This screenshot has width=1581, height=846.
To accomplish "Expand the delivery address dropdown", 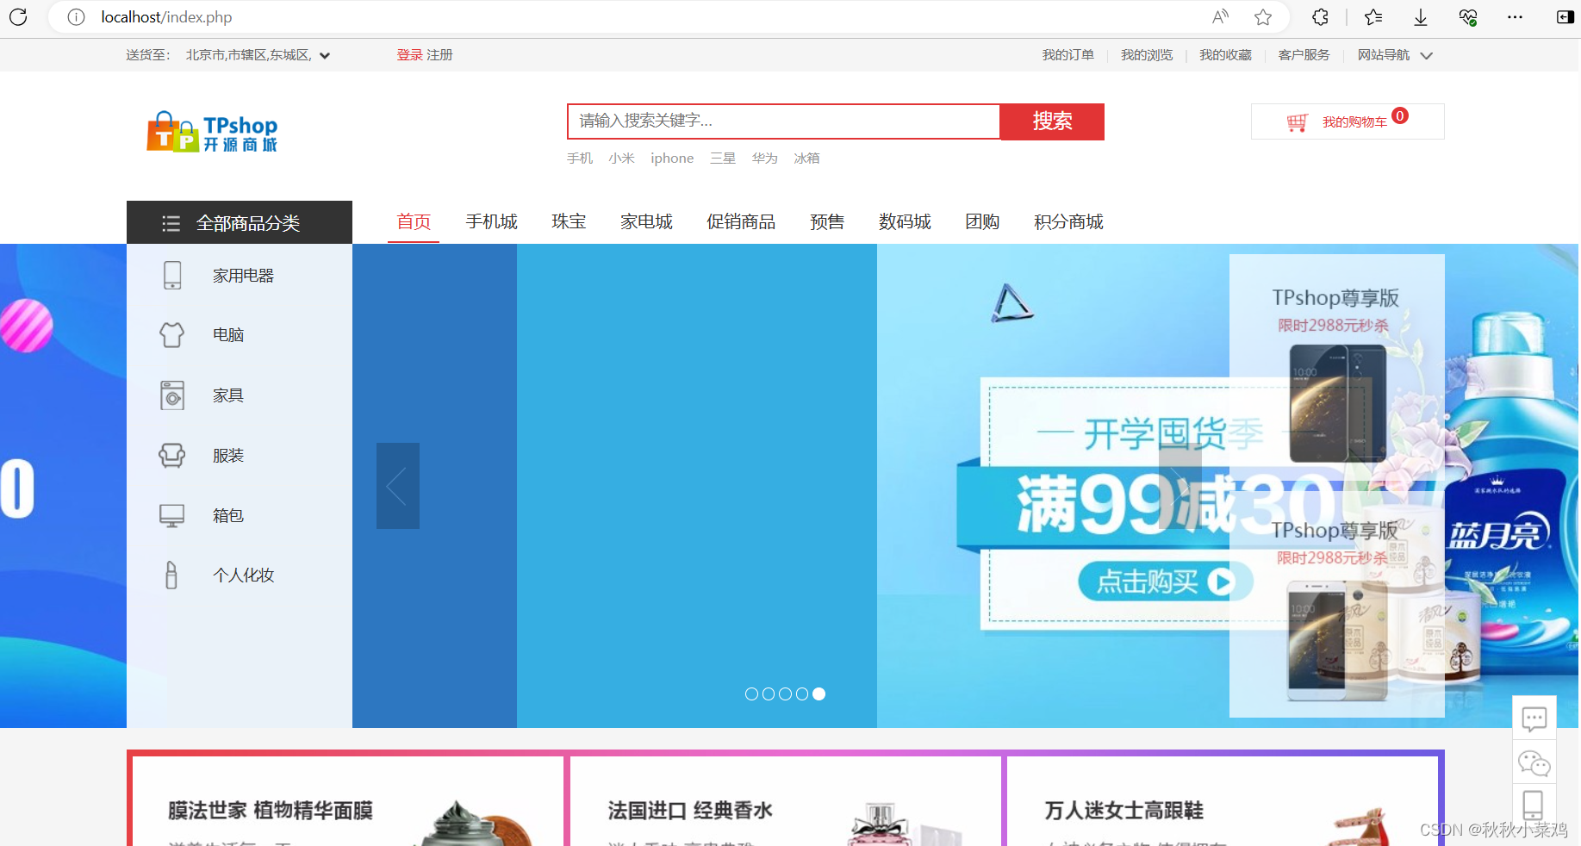I will [x=325, y=54].
